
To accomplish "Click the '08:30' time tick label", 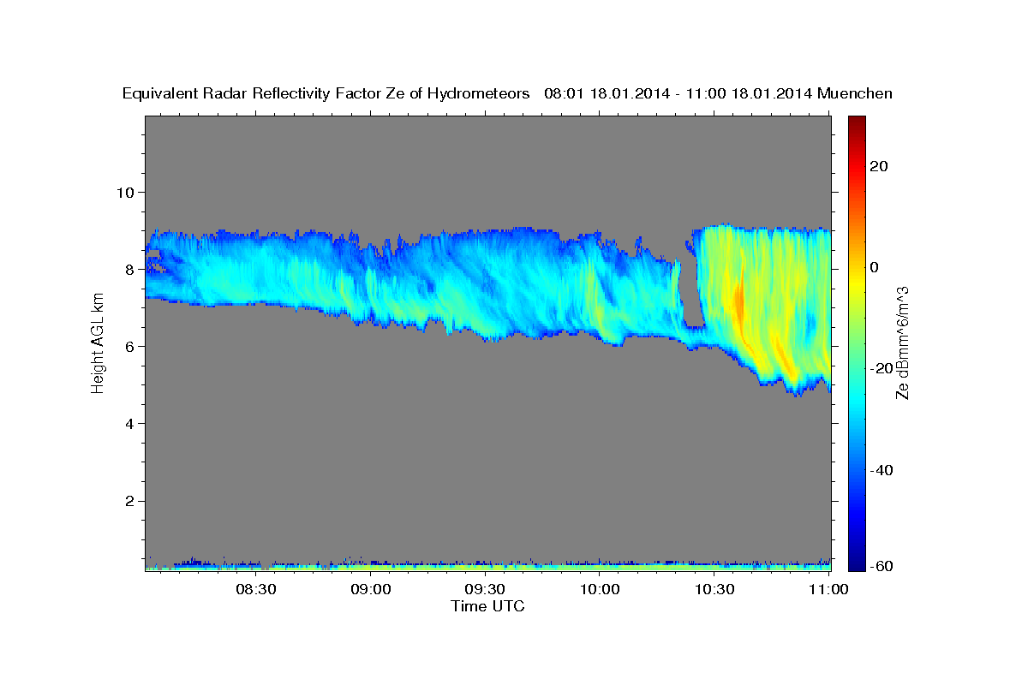I will pos(256,589).
